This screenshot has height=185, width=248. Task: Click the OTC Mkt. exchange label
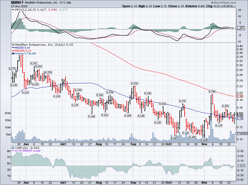click(x=65, y=3)
